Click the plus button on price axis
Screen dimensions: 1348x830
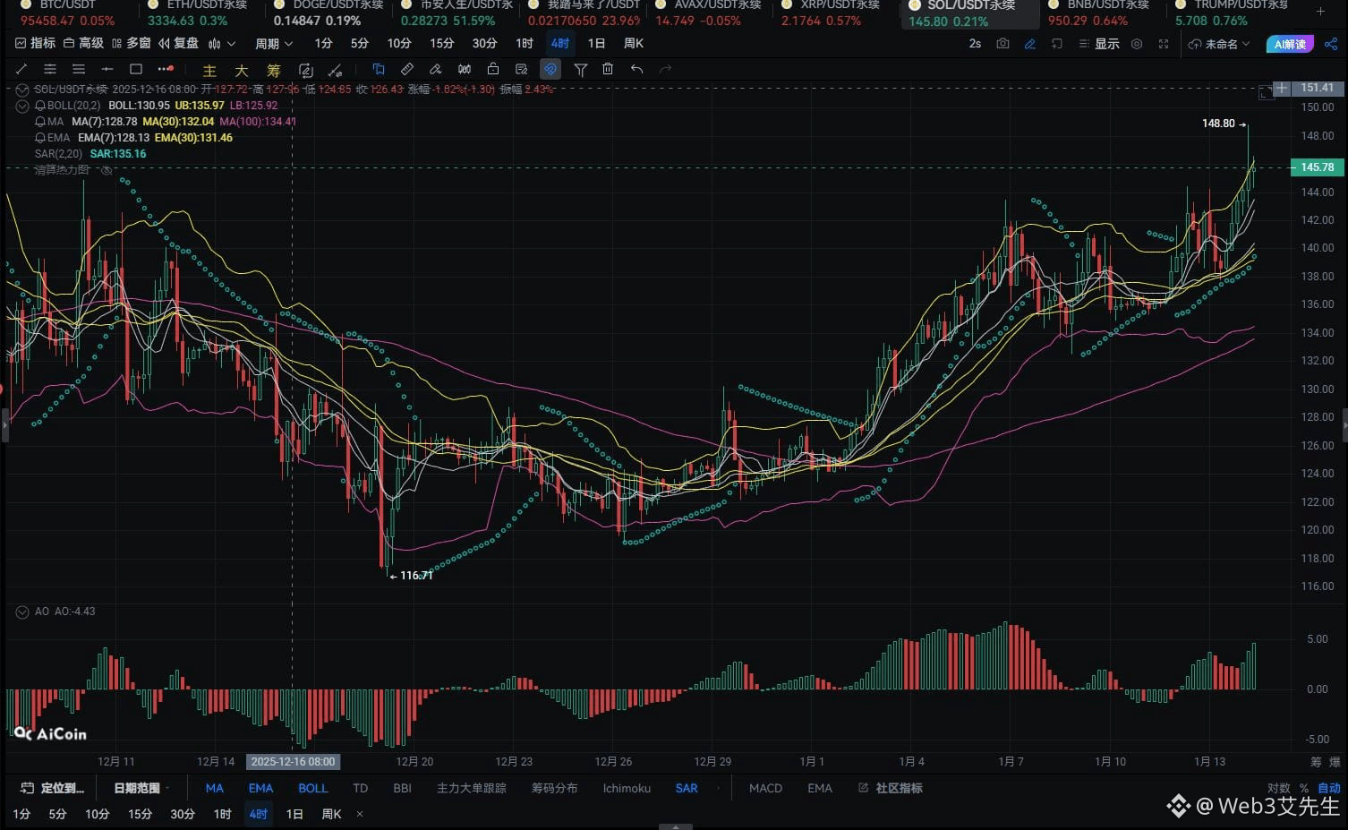pos(1282,88)
